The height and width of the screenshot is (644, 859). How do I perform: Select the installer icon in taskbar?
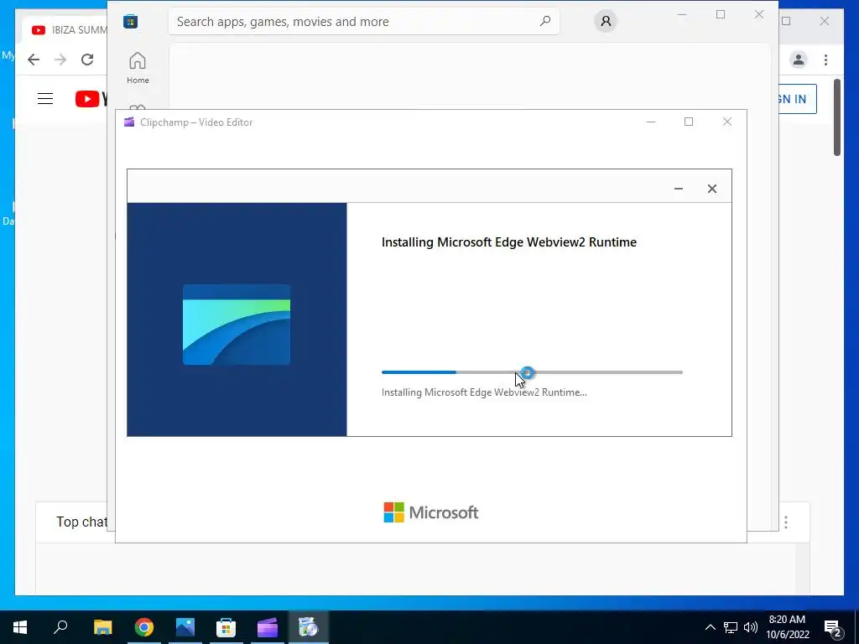309,627
